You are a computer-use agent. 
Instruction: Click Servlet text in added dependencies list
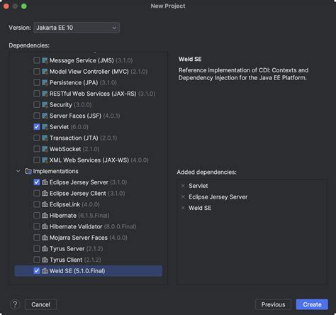click(x=198, y=186)
